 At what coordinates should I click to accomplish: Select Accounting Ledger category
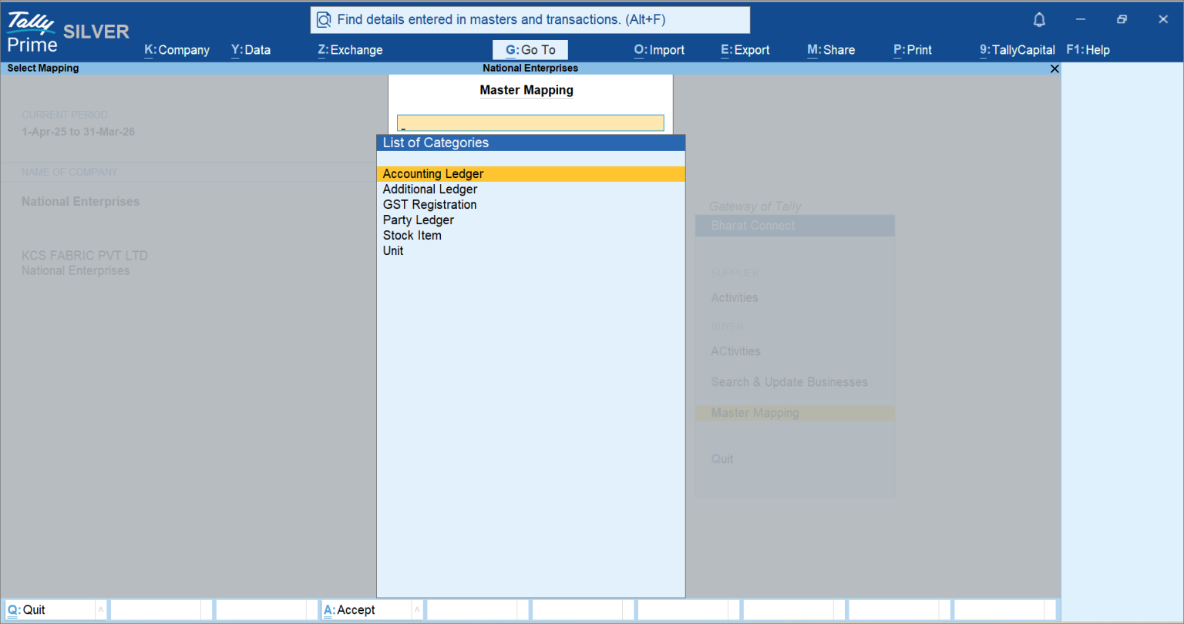(x=531, y=174)
